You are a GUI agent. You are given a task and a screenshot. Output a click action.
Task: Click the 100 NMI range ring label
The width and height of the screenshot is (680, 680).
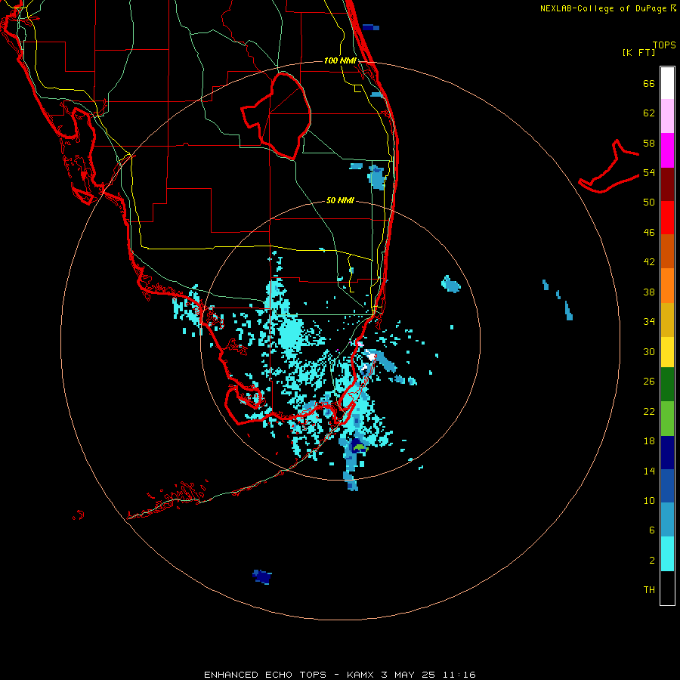click(340, 60)
